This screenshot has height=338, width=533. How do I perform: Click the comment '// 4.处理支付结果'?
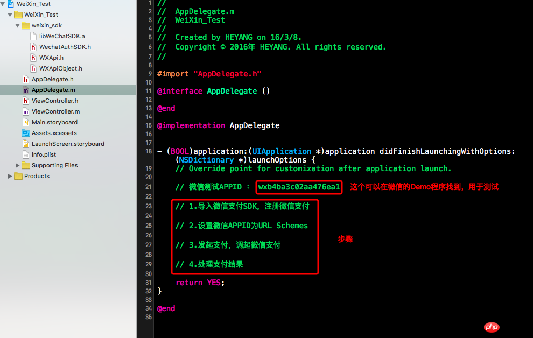[x=209, y=264]
